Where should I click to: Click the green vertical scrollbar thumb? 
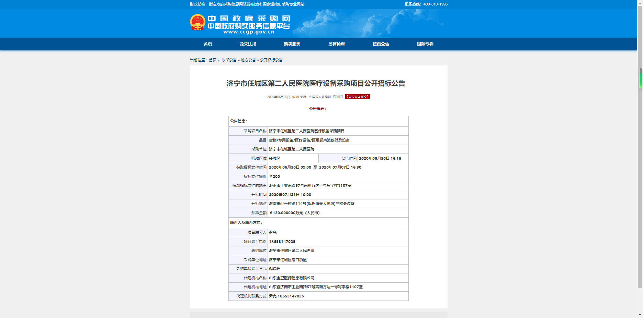pos(641,78)
